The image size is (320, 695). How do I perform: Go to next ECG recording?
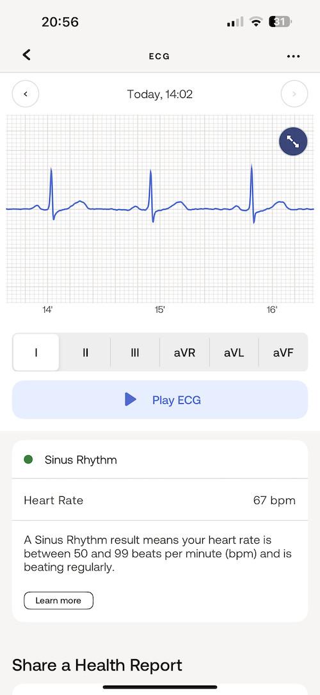tap(294, 94)
